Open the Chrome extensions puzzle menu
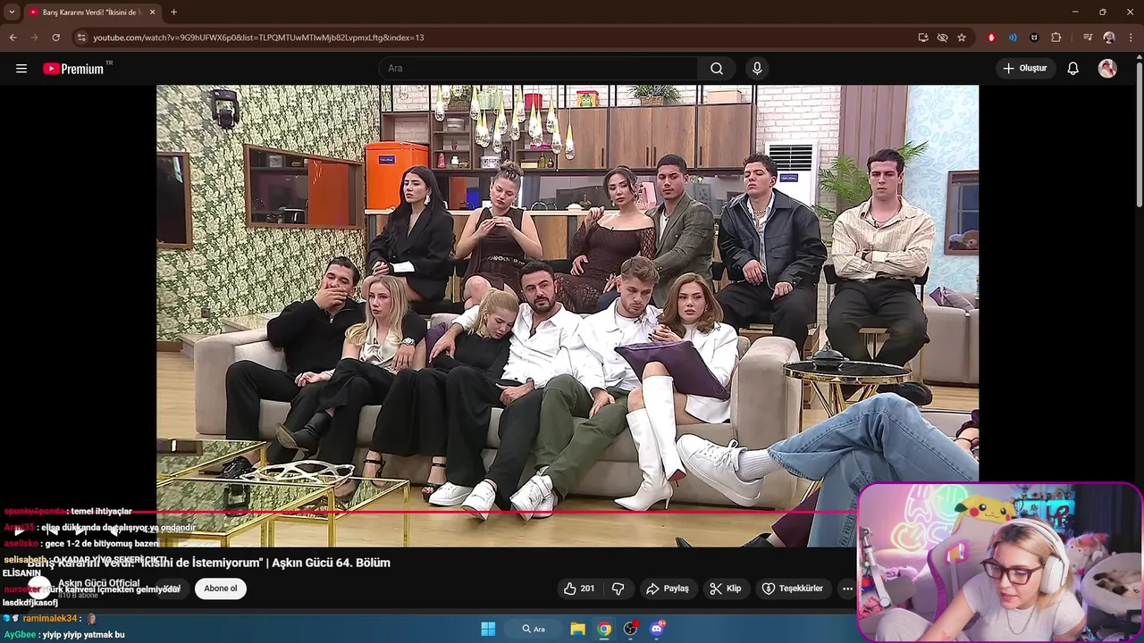 click(1056, 38)
